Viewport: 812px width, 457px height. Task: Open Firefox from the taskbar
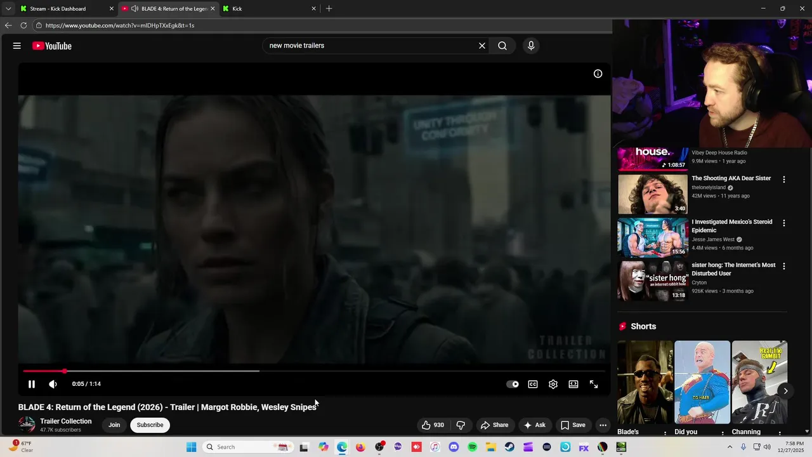360,447
